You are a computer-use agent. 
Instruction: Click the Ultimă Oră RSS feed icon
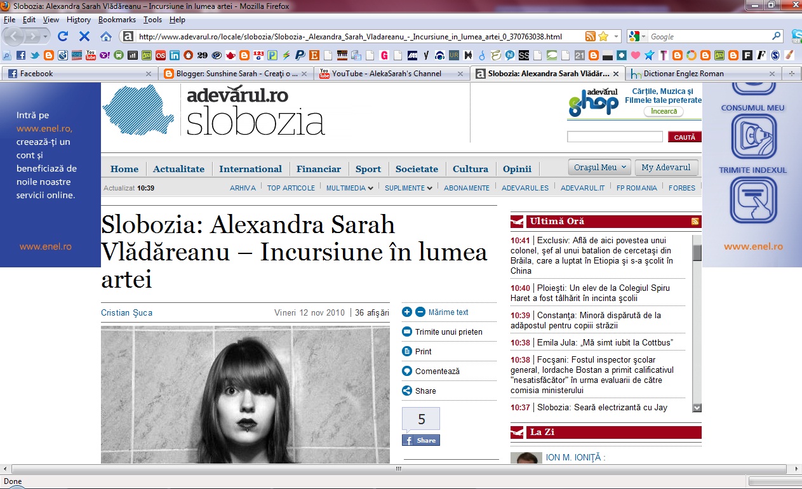pyautogui.click(x=695, y=222)
